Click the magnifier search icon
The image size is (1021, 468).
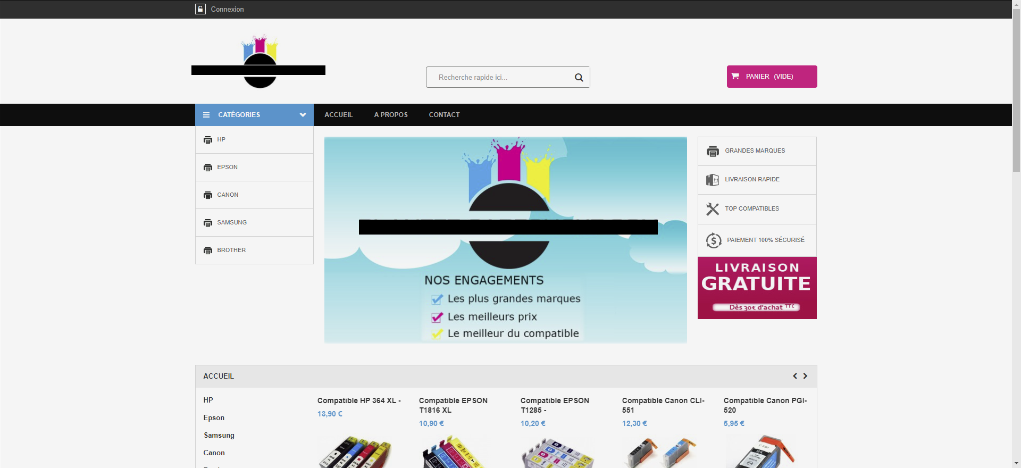579,77
